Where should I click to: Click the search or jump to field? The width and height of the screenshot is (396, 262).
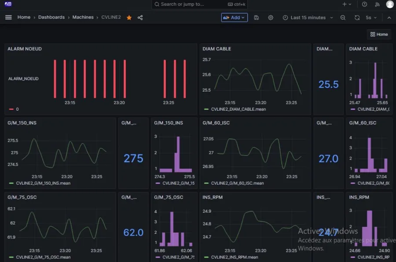(x=199, y=4)
